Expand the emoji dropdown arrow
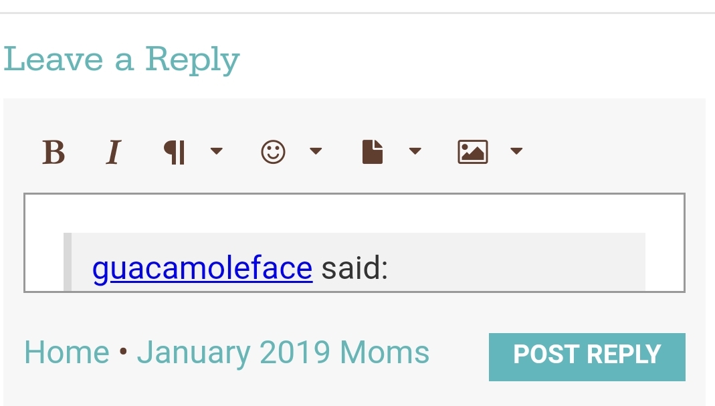 pos(316,151)
